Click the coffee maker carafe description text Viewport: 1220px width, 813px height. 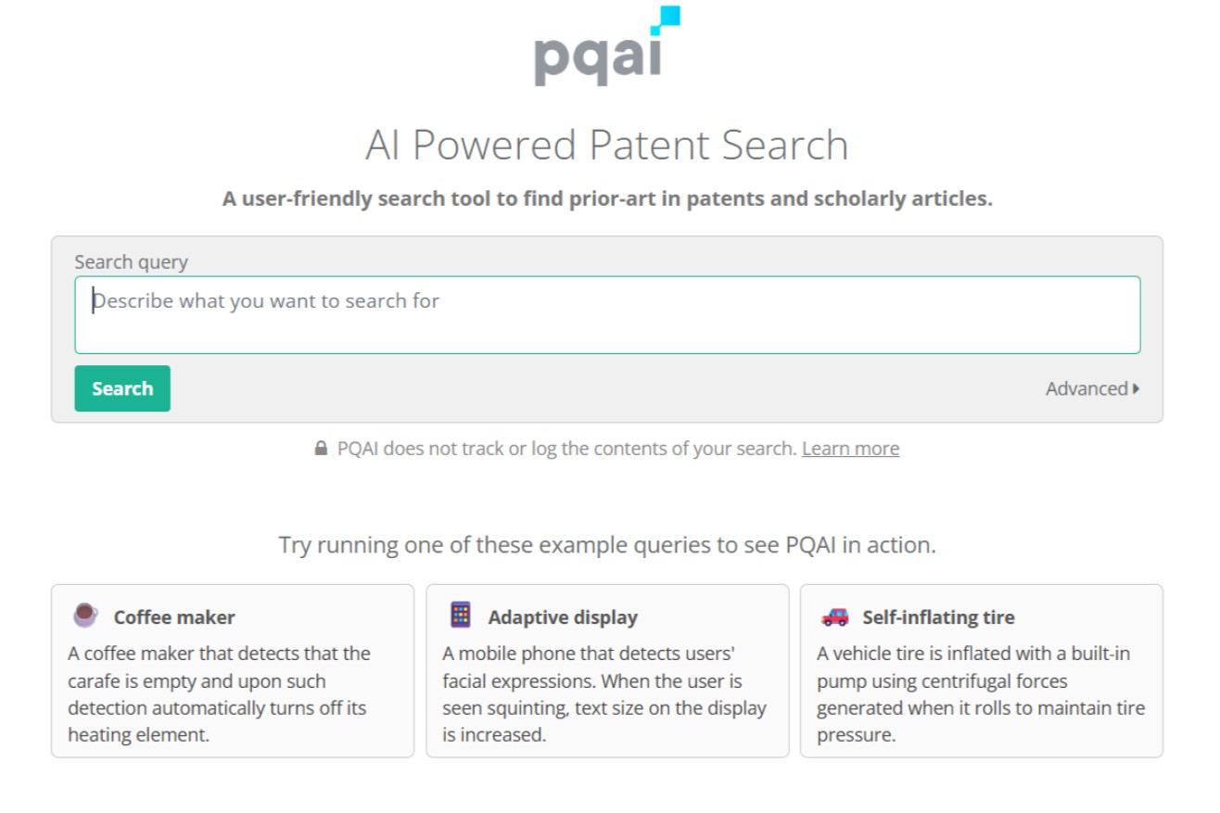click(219, 694)
